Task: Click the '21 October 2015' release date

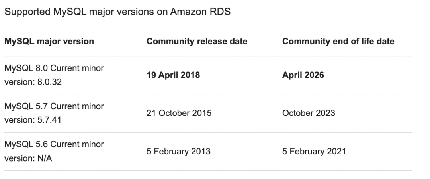Action: [x=179, y=113]
